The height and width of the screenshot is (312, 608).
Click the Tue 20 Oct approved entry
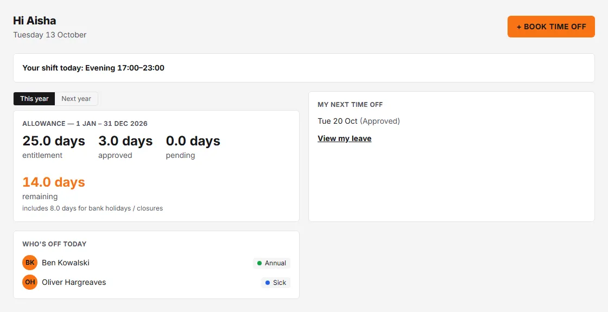tap(359, 121)
